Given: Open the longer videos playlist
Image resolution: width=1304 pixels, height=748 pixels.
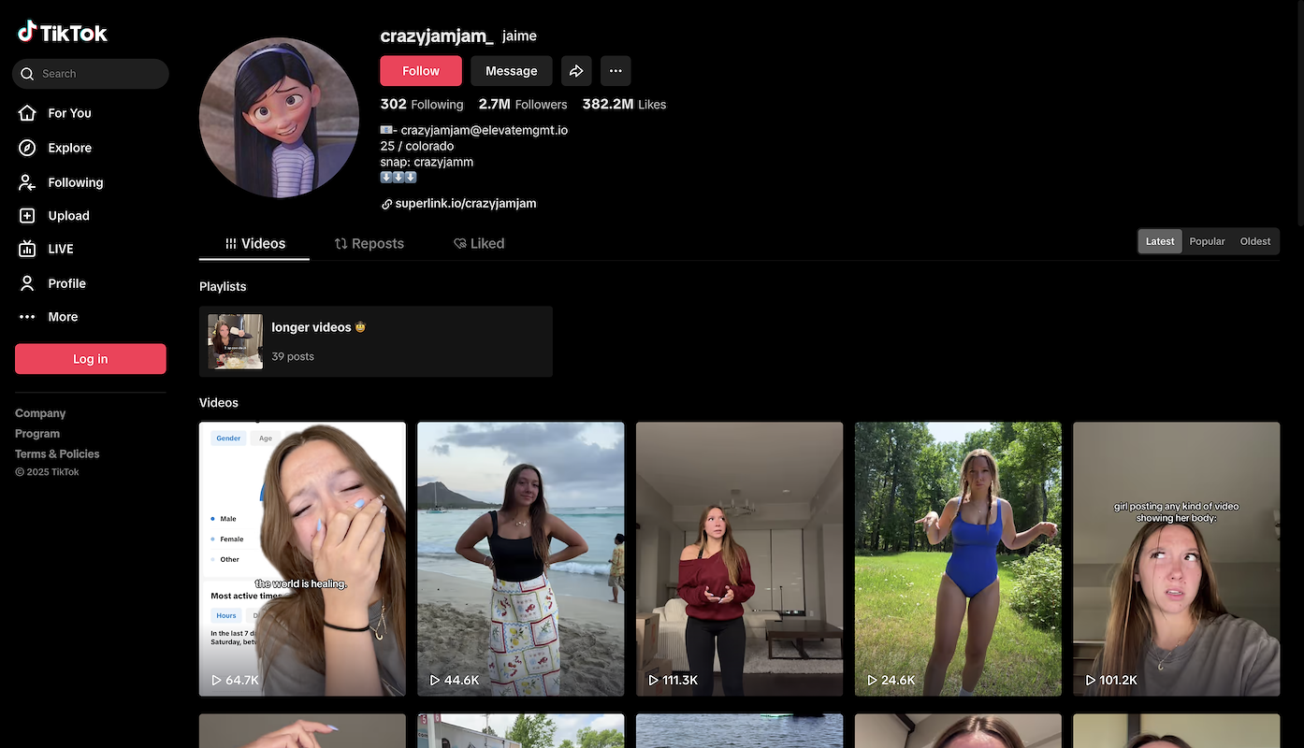Looking at the screenshot, I should pyautogui.click(x=376, y=341).
